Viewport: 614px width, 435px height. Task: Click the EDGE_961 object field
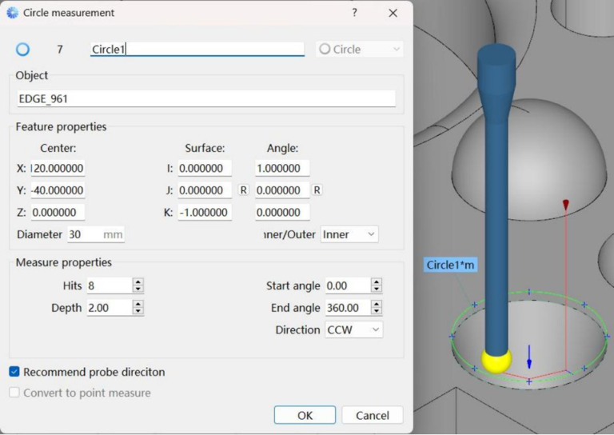point(206,98)
